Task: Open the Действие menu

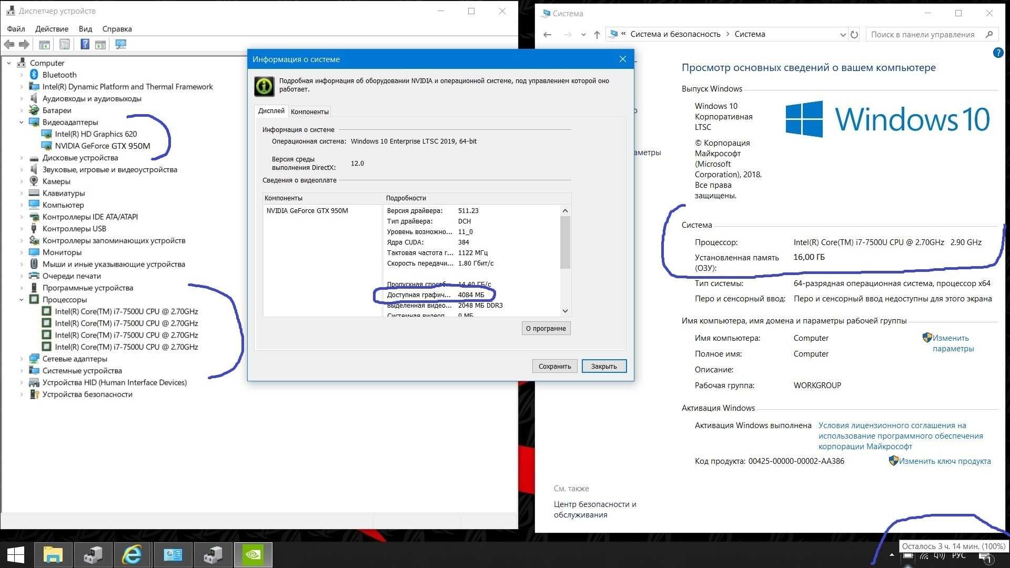Action: tap(52, 29)
